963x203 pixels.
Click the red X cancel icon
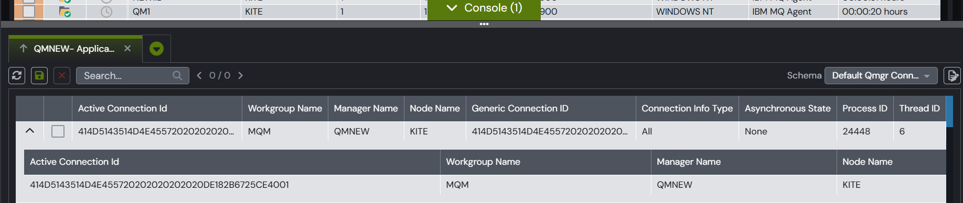[x=62, y=76]
